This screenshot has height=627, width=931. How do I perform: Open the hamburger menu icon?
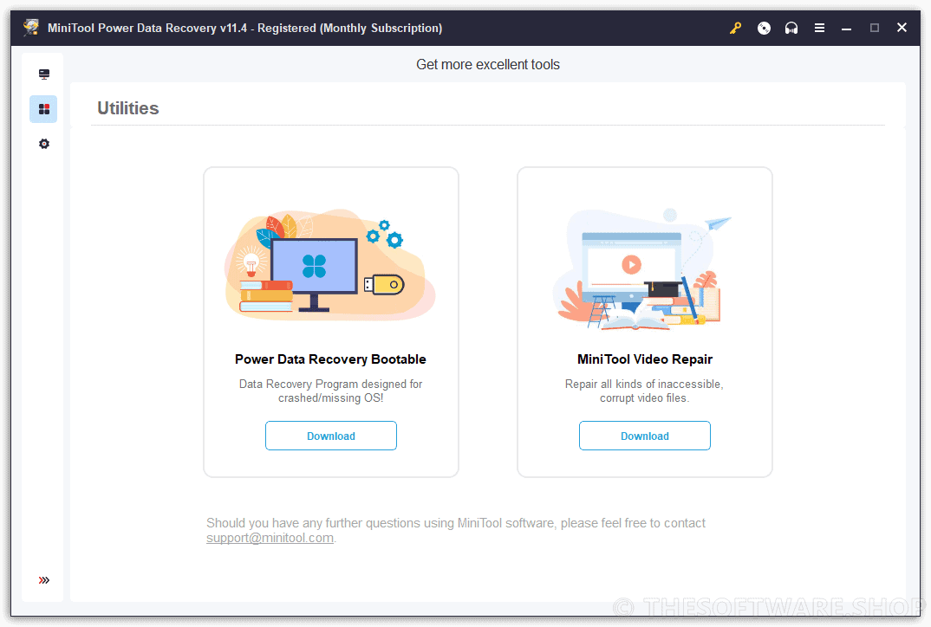[819, 28]
